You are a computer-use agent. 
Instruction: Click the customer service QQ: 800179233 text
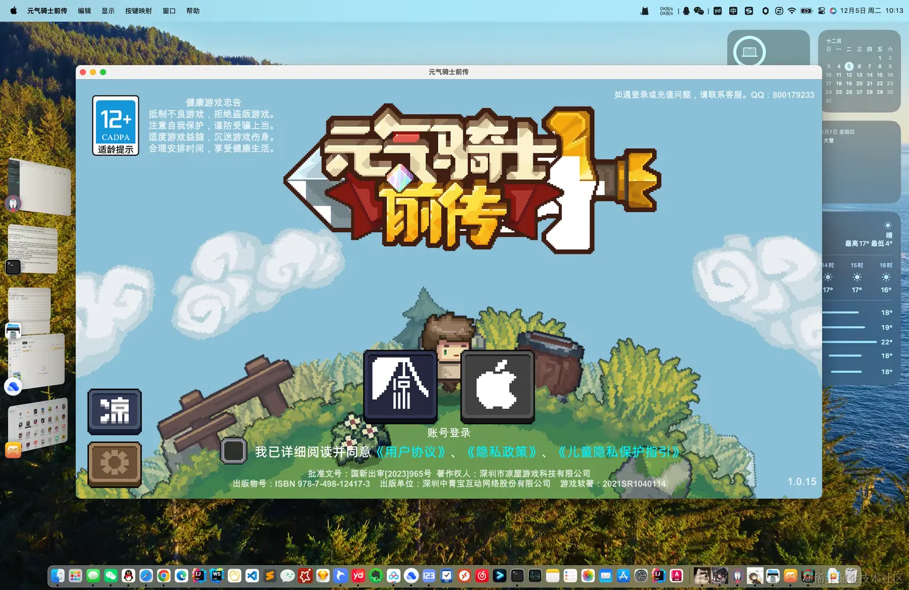(782, 95)
